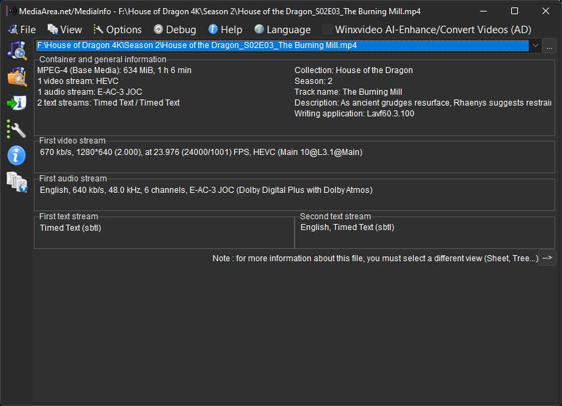The width and height of the screenshot is (562, 406).
Task: Click 'Collection: House of the Dragon' text
Action: click(353, 70)
